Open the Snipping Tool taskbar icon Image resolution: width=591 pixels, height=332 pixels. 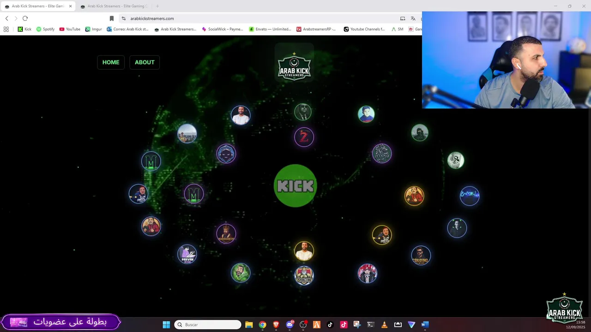(357, 325)
